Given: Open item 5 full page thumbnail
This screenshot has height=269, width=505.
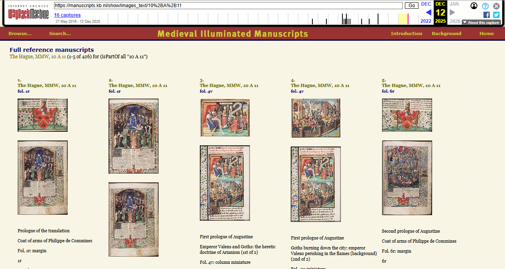Looking at the screenshot, I should pos(407,178).
